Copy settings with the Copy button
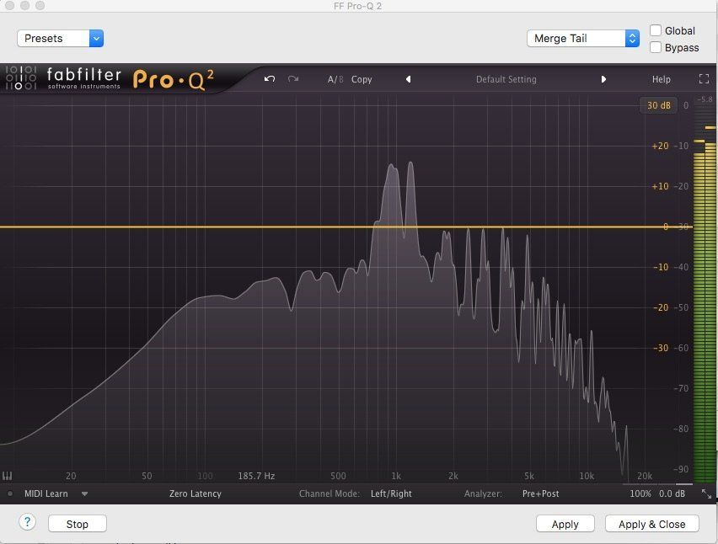Image resolution: width=718 pixels, height=544 pixels. [362, 79]
